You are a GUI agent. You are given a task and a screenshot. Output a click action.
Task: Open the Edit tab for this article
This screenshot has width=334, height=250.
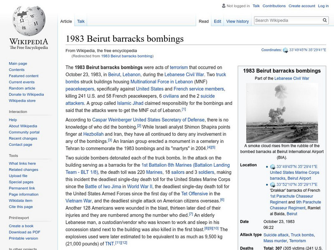tap(218, 21)
